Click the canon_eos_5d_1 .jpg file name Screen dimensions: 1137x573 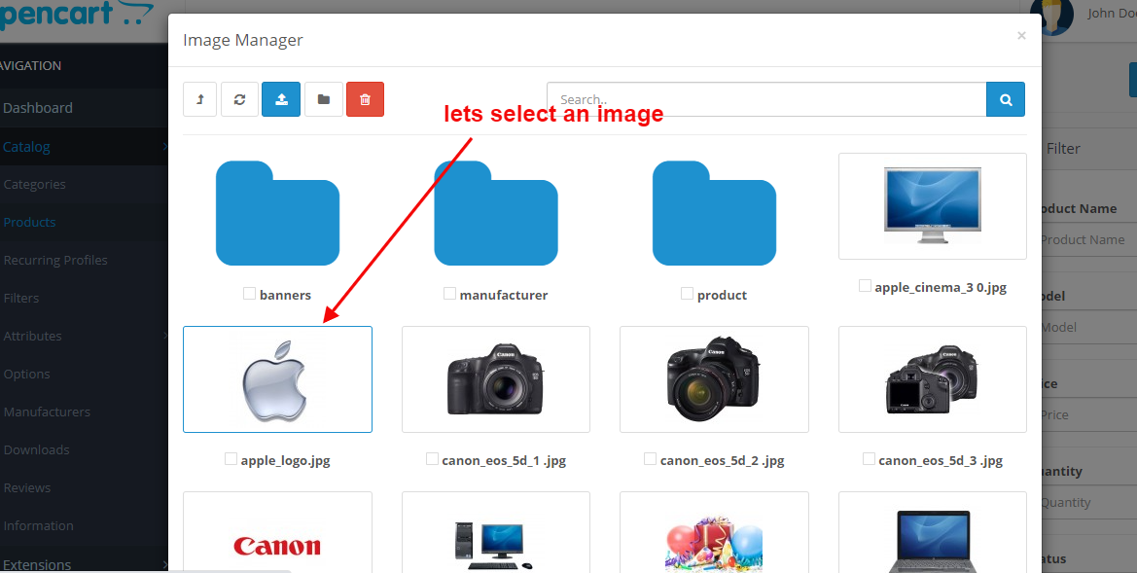[x=504, y=460]
